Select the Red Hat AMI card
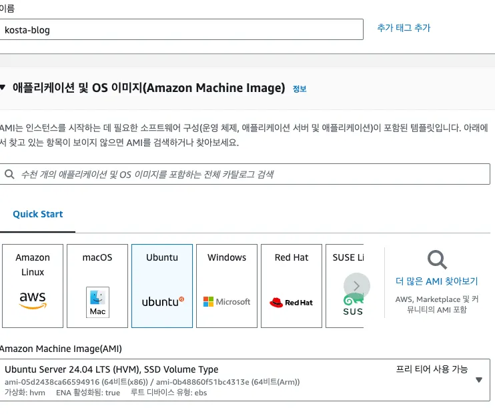 tap(292, 286)
